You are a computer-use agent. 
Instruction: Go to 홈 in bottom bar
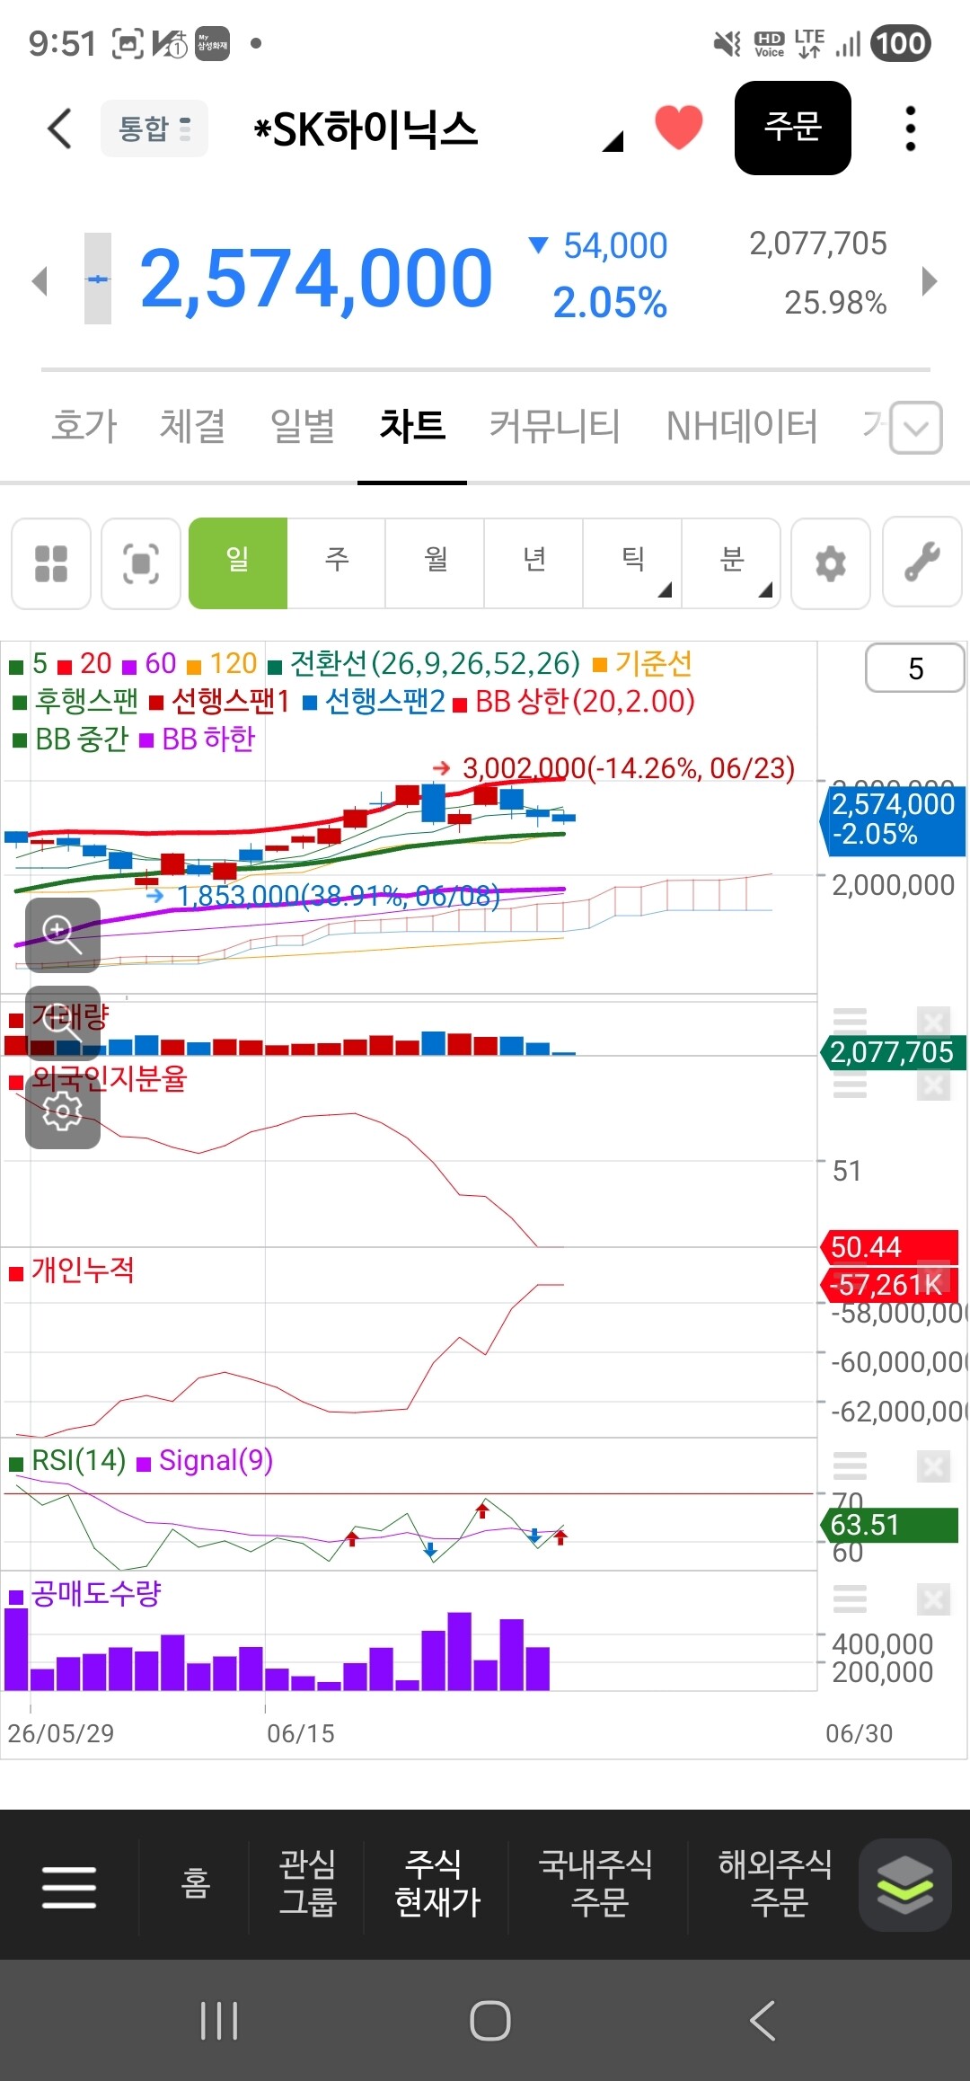195,1884
